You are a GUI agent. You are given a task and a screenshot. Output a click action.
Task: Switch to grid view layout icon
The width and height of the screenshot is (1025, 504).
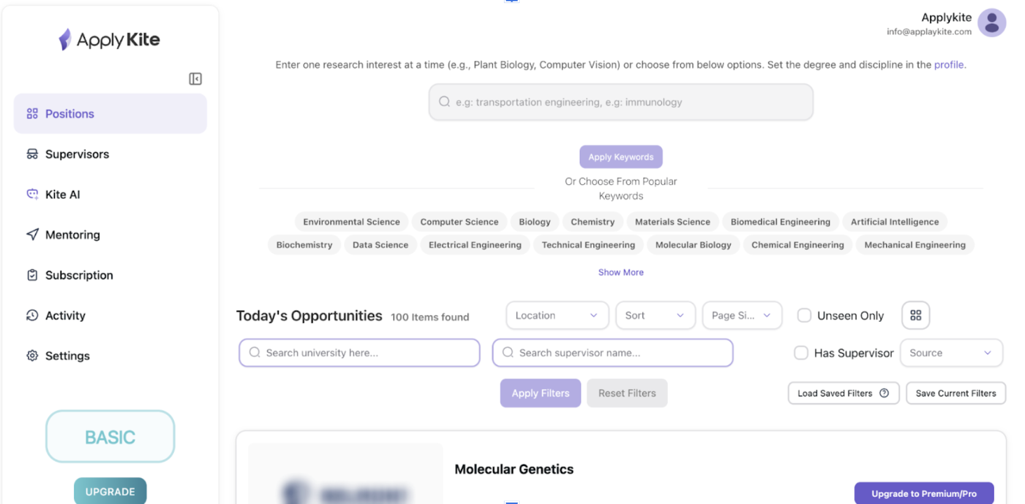click(915, 316)
